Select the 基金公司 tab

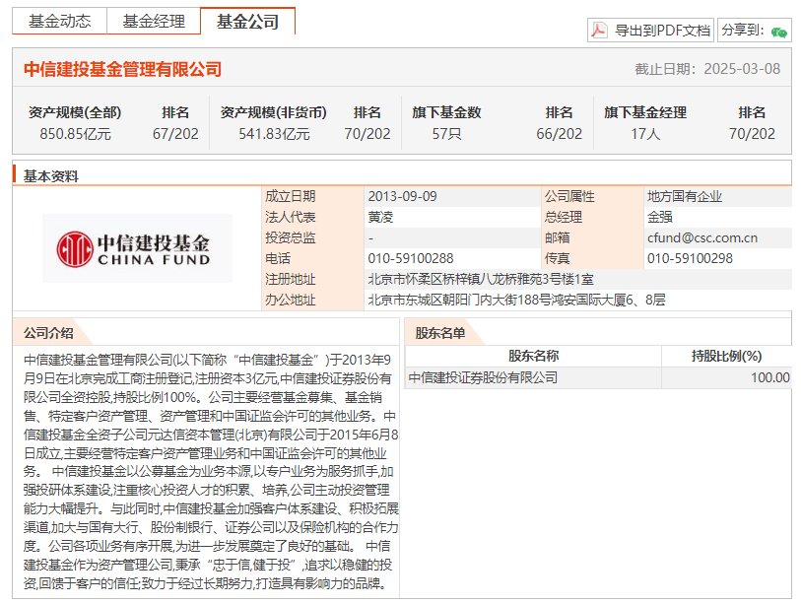(247, 22)
